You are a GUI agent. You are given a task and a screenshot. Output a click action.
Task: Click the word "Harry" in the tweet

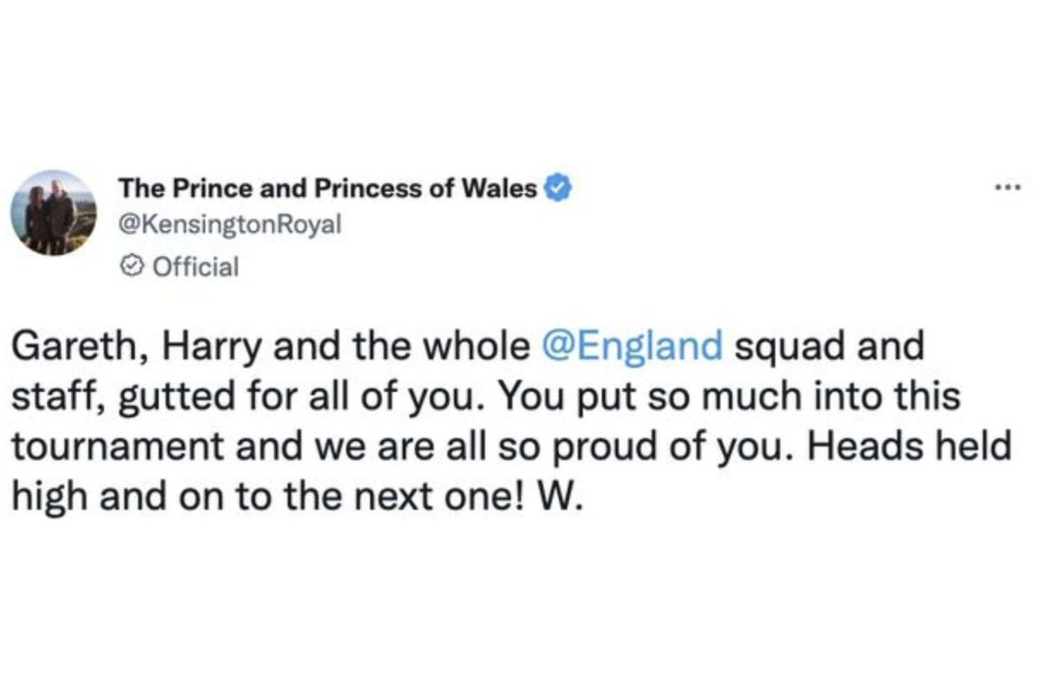coord(211,346)
